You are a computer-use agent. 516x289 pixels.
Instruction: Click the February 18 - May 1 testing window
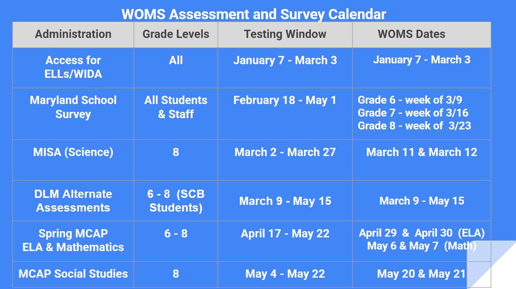285,101
